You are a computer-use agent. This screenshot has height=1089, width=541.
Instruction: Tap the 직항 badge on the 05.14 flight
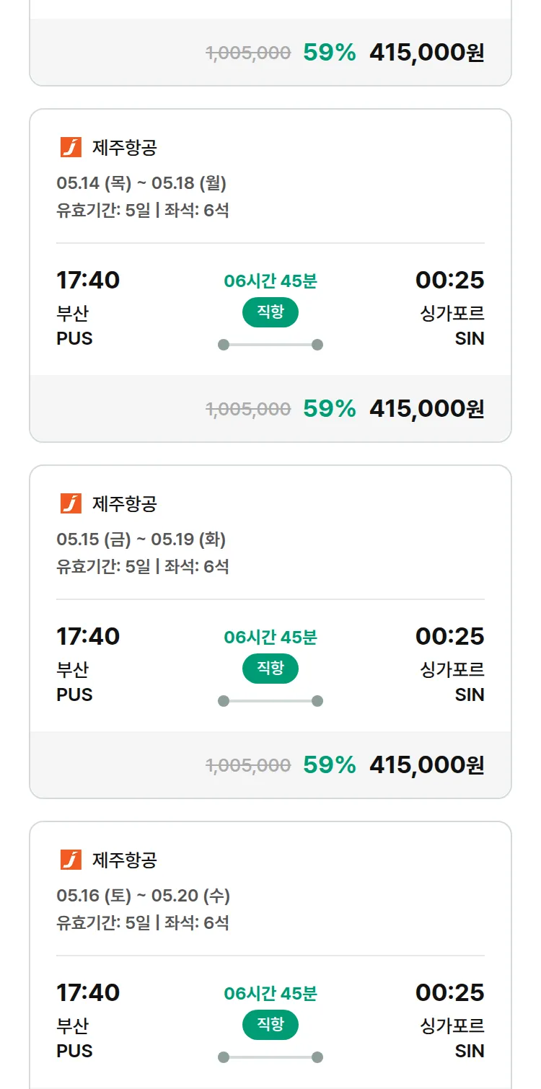point(270,312)
